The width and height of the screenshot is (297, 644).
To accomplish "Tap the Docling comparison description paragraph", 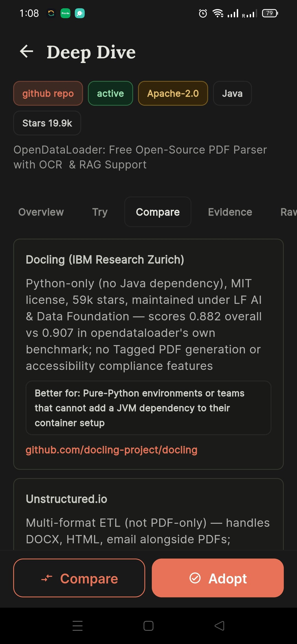I will click(x=144, y=324).
